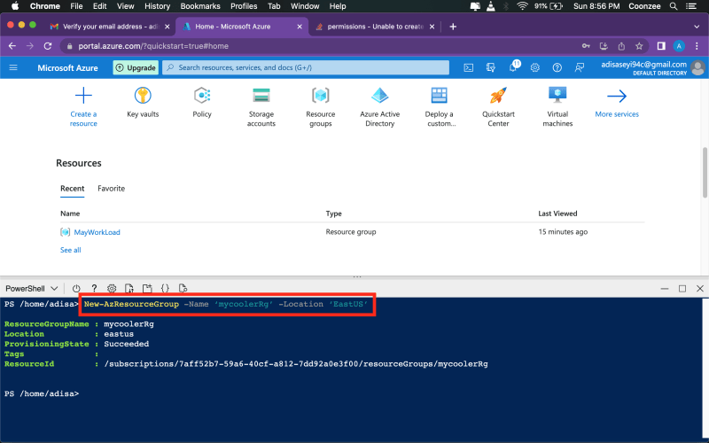Click the Upgrade button
This screenshot has height=443, width=709.
pyautogui.click(x=136, y=68)
